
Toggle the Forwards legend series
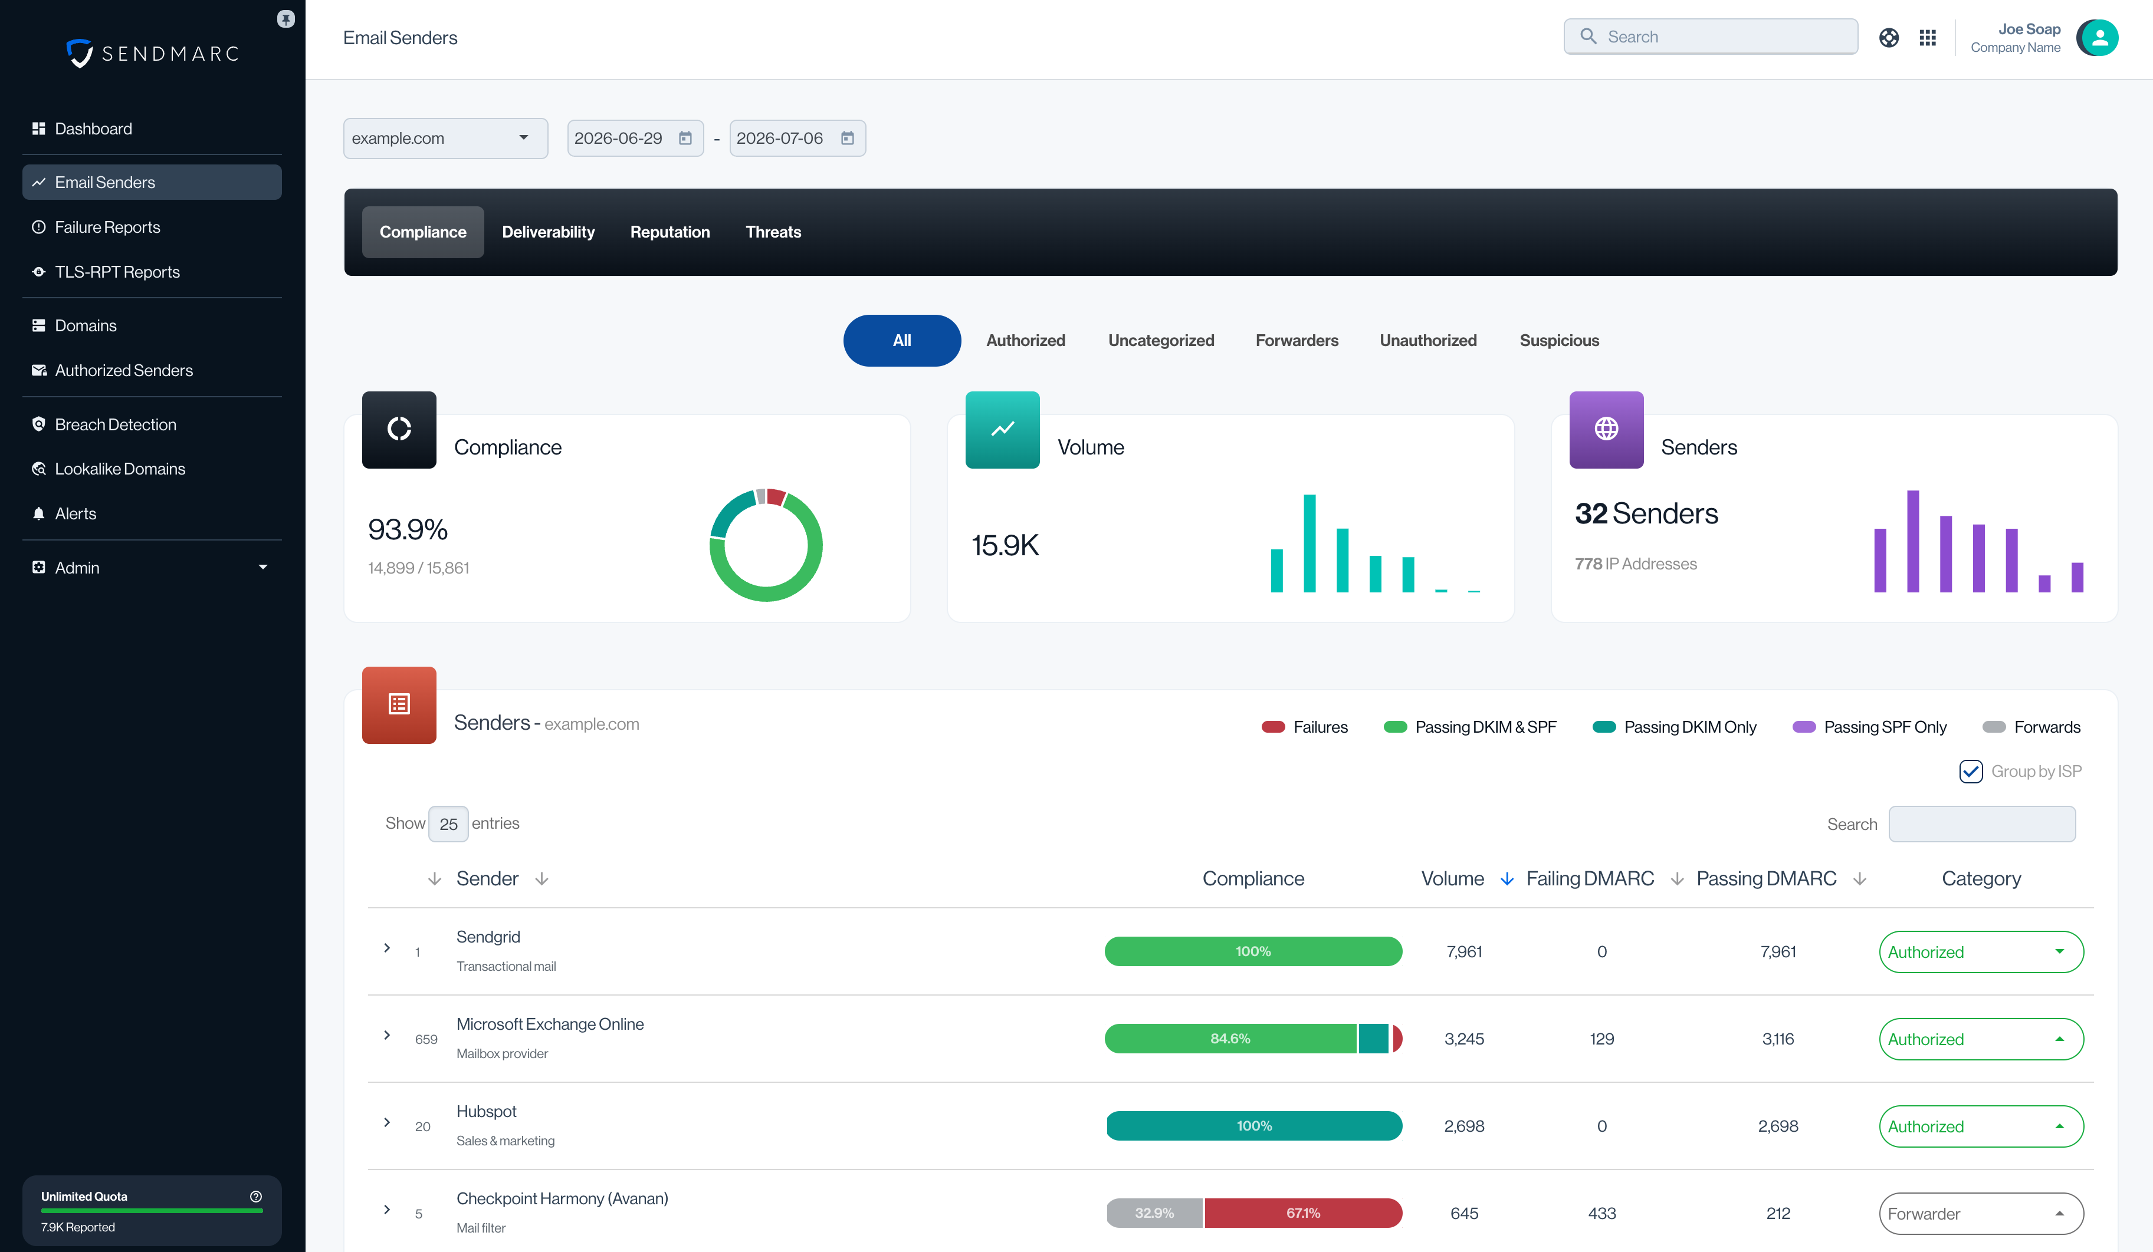click(x=2031, y=727)
